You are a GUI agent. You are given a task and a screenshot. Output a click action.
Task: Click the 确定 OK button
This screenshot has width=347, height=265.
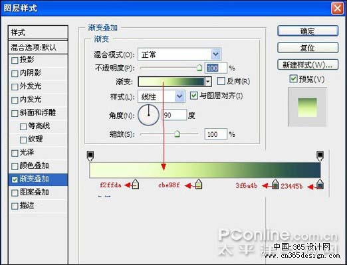point(308,31)
